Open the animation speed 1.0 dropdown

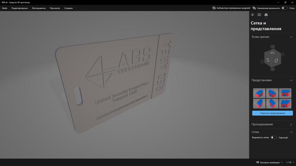tap(290, 162)
